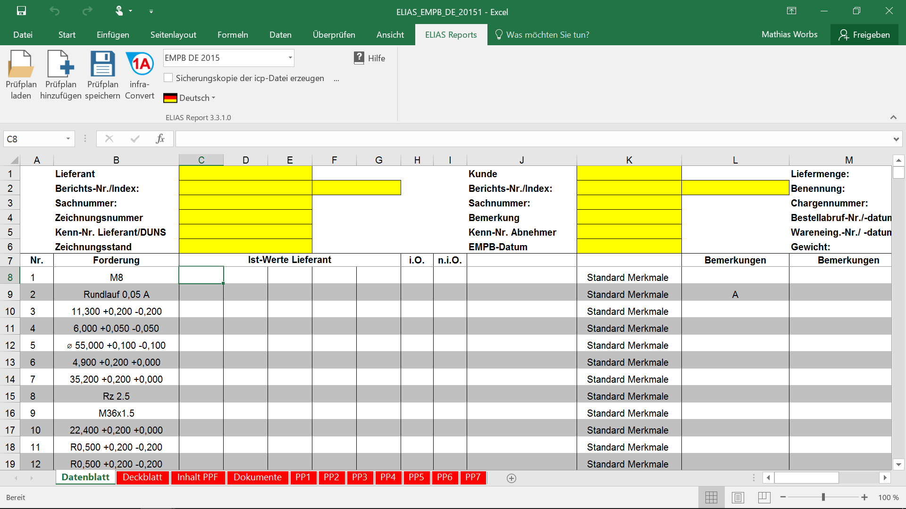Click the Freigeben share button

864,35
